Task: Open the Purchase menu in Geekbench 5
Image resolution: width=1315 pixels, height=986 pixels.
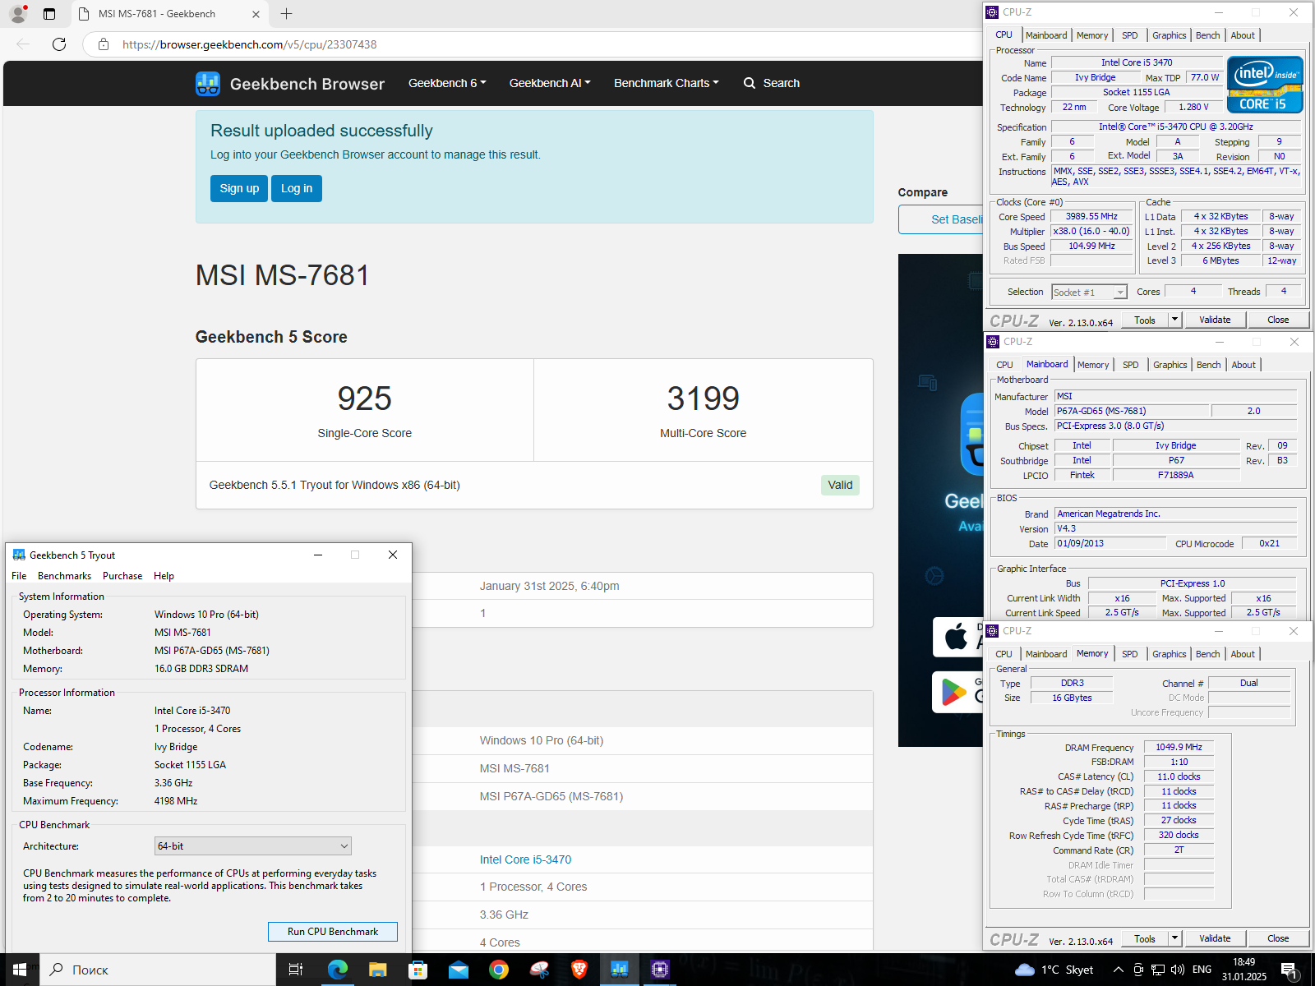Action: point(122,576)
